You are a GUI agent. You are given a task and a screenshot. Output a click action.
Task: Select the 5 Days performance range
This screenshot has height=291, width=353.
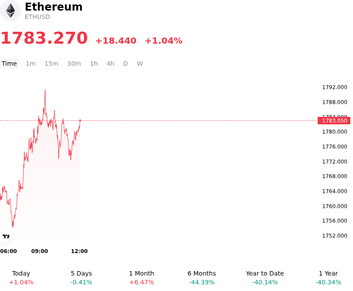coord(81,278)
